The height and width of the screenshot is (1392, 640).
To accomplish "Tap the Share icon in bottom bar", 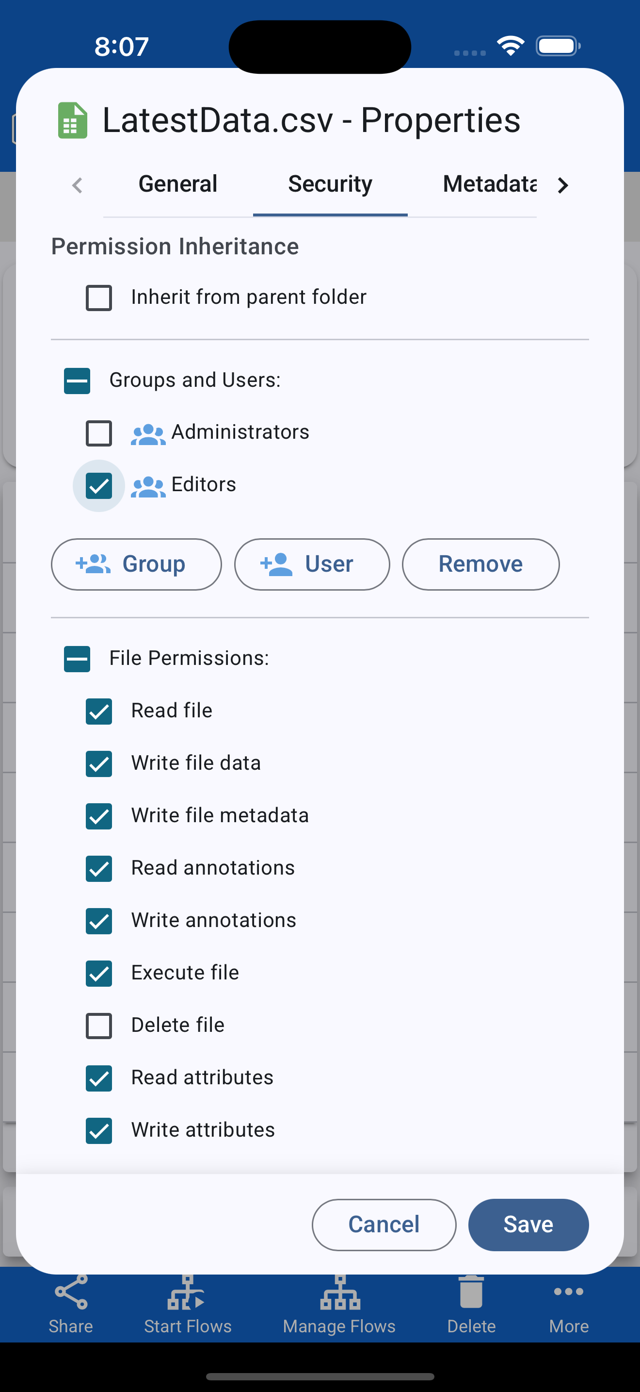I will [x=71, y=1292].
